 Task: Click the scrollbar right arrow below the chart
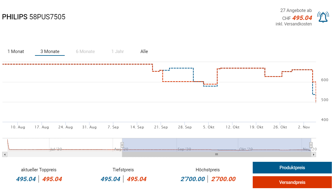click(x=313, y=154)
